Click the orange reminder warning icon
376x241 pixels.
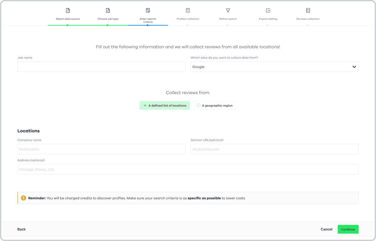pos(23,198)
